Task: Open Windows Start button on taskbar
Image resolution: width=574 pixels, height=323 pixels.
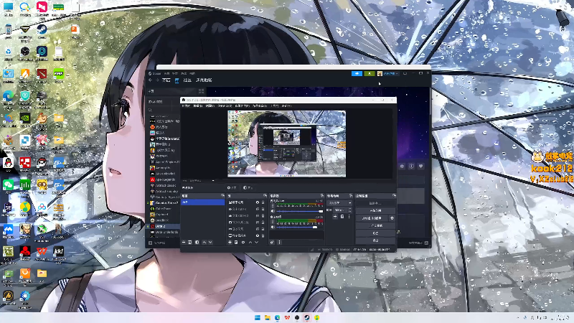Action: [258, 317]
